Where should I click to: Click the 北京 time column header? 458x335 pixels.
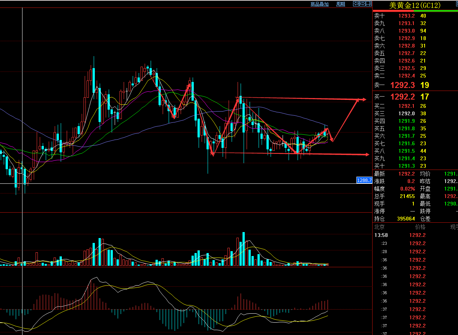click(379, 227)
